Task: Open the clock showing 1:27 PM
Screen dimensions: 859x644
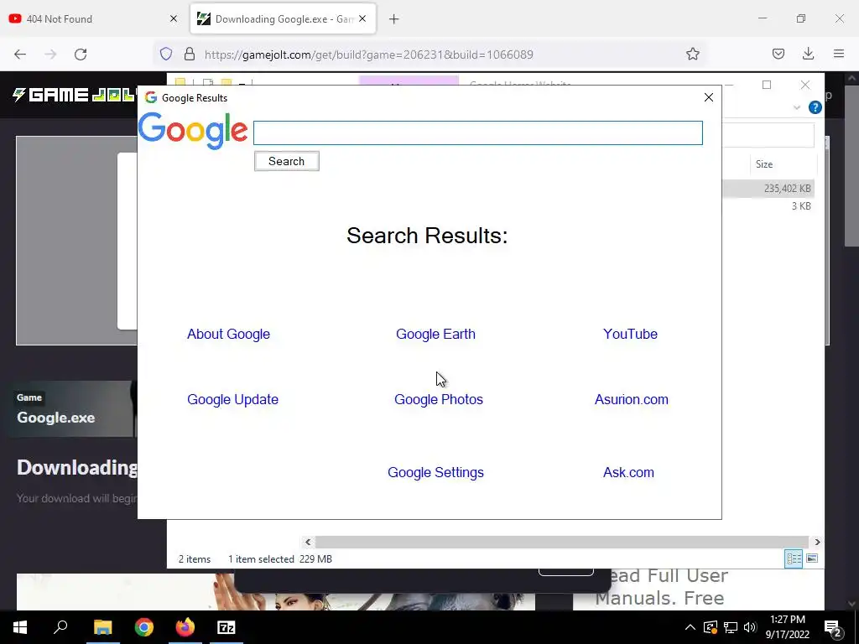Action: [x=787, y=627]
